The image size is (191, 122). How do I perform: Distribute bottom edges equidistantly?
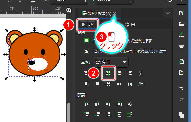[x=108, y=114]
